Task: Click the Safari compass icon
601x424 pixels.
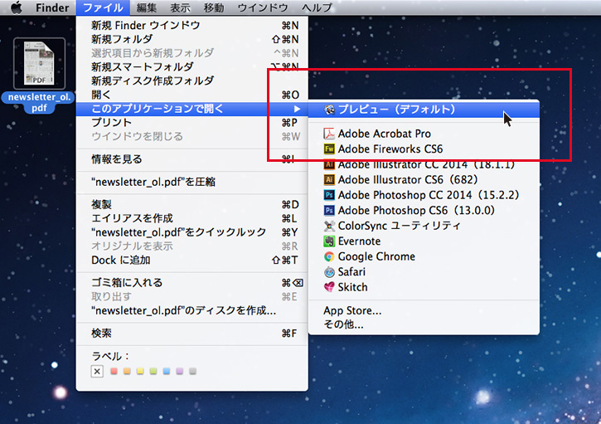Action: click(x=329, y=272)
